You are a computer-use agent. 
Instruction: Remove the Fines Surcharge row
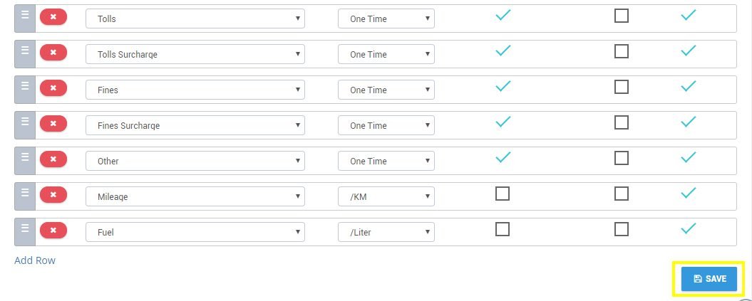53,124
